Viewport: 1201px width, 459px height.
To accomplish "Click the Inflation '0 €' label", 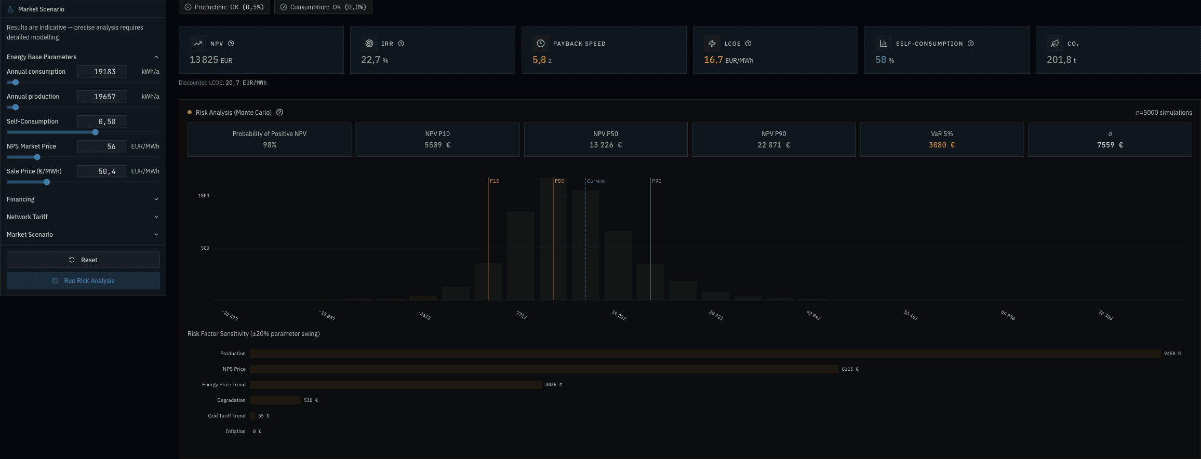I will point(257,431).
